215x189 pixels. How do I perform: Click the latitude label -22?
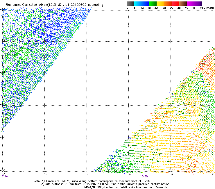3,41
